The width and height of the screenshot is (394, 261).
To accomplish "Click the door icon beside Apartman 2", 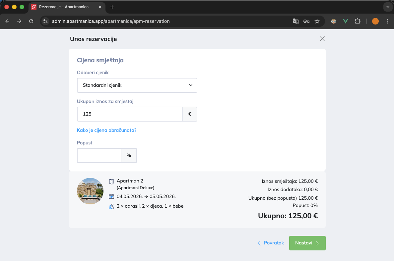I will [x=111, y=182].
